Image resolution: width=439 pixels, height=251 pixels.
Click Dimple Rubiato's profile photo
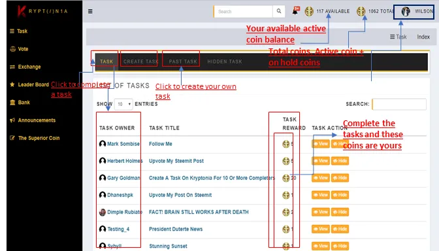[103, 212]
